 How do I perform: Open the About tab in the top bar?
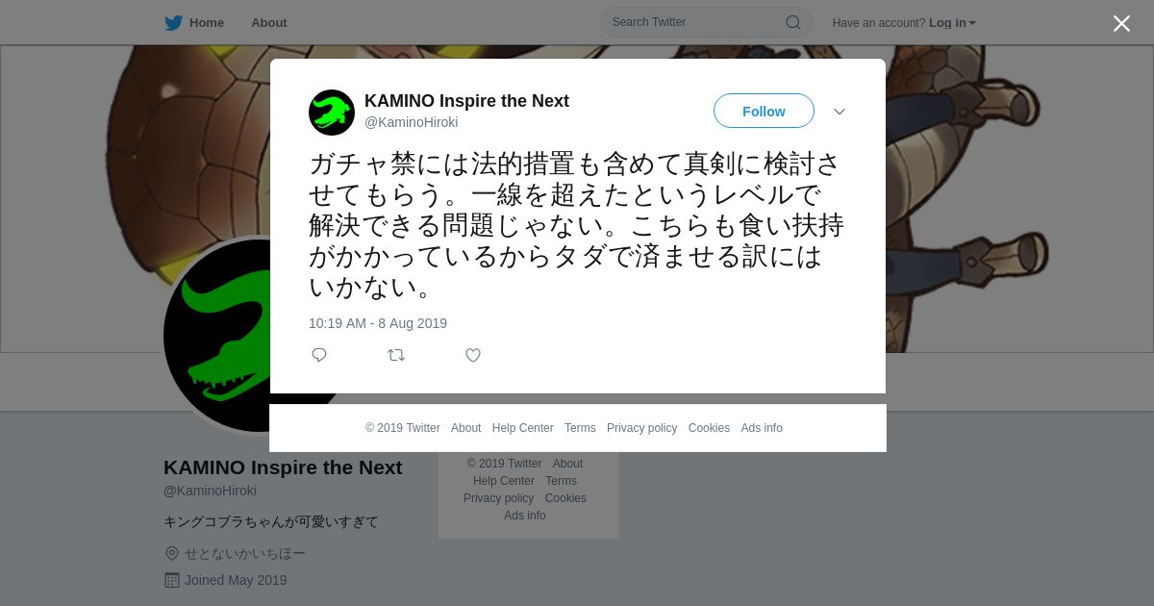click(269, 22)
